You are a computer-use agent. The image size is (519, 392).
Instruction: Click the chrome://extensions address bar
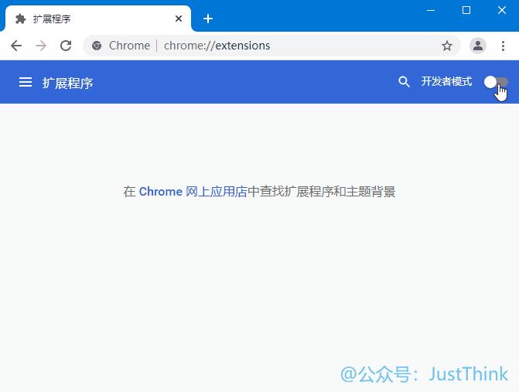coord(271,46)
